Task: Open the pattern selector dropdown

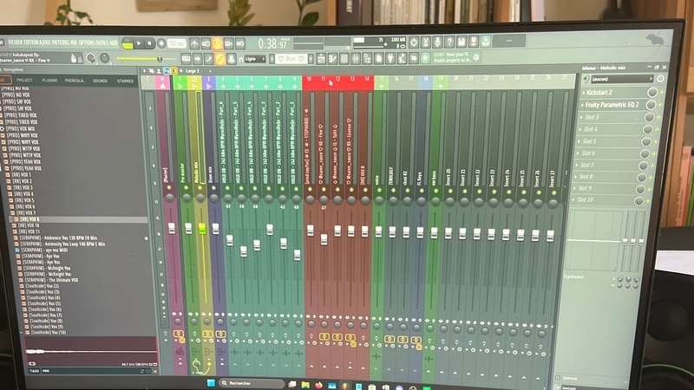Action: 291,59
